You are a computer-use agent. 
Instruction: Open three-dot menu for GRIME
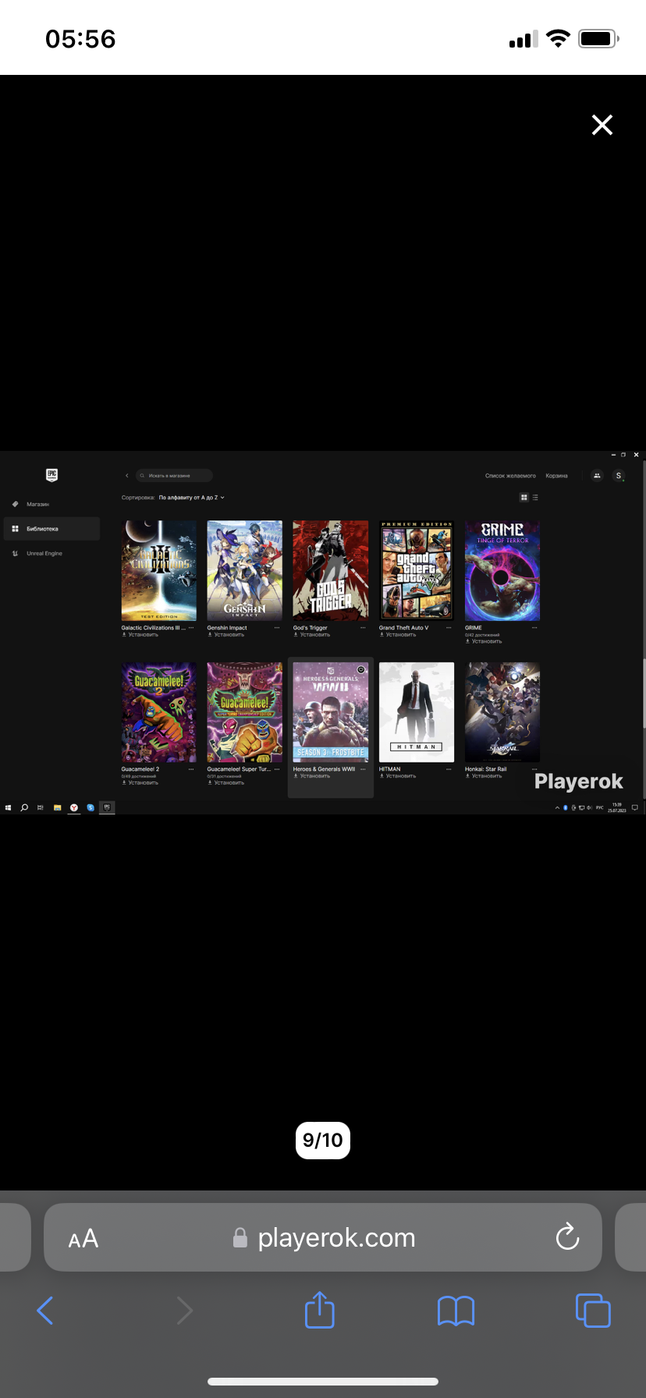534,627
